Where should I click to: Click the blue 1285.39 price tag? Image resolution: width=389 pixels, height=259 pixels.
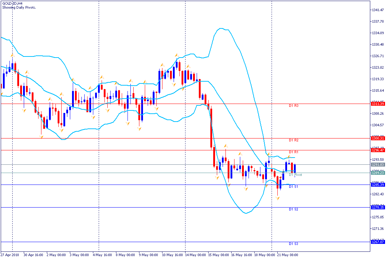coord(378,185)
